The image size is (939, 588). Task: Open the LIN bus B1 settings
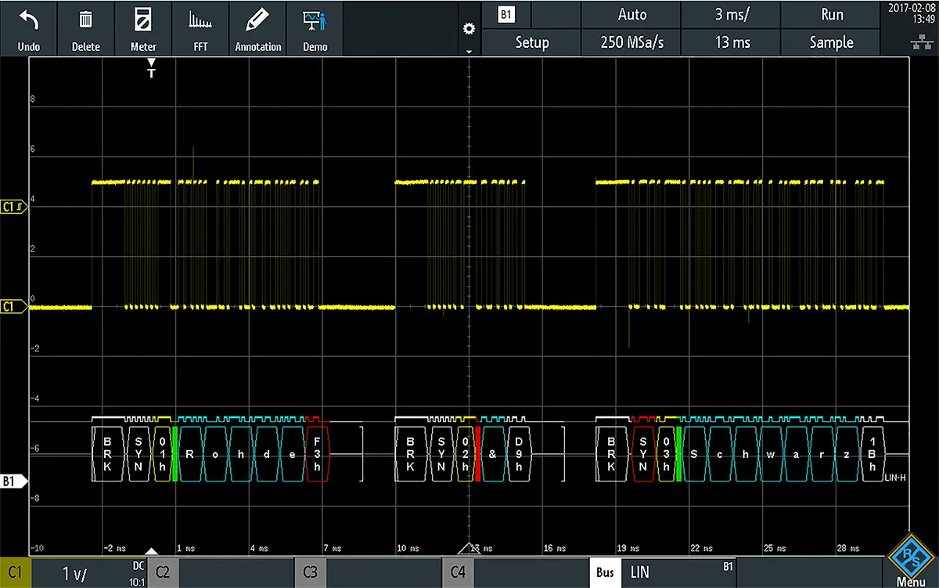click(x=679, y=573)
